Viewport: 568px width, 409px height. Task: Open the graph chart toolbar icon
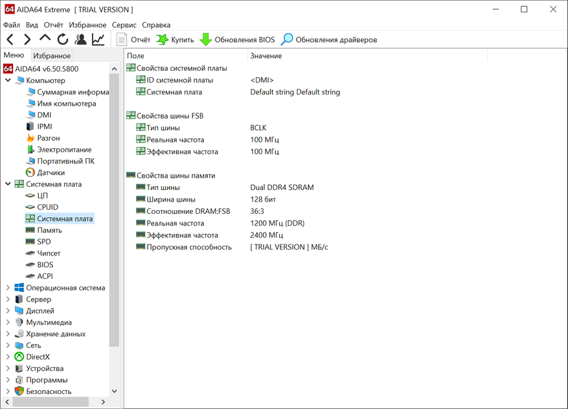[x=98, y=39]
